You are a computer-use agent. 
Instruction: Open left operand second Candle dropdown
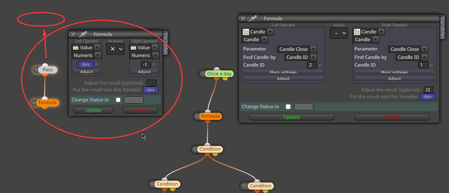[x=264, y=39]
